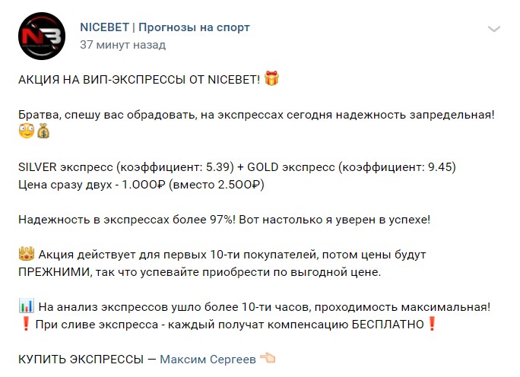The width and height of the screenshot is (520, 377).
Task: Click the bar chart emoji before "На анализ"
Action: (25, 307)
